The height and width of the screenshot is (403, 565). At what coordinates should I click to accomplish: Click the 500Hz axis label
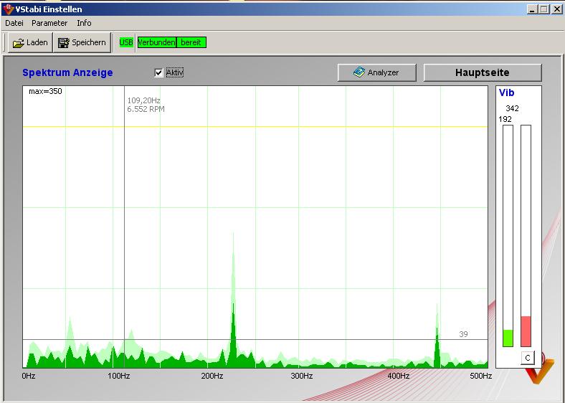[x=480, y=376]
